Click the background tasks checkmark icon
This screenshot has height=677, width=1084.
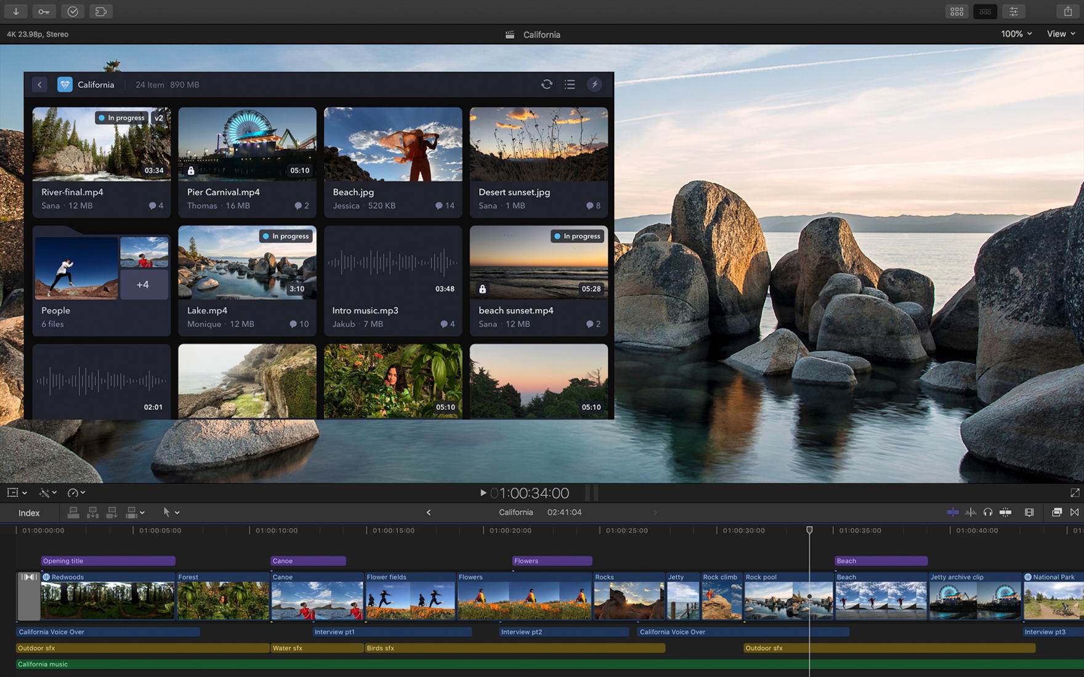[x=73, y=12]
